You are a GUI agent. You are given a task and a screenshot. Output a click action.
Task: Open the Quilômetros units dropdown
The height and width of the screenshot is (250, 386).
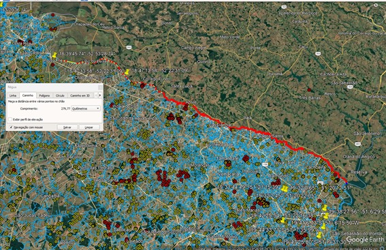coord(86,108)
